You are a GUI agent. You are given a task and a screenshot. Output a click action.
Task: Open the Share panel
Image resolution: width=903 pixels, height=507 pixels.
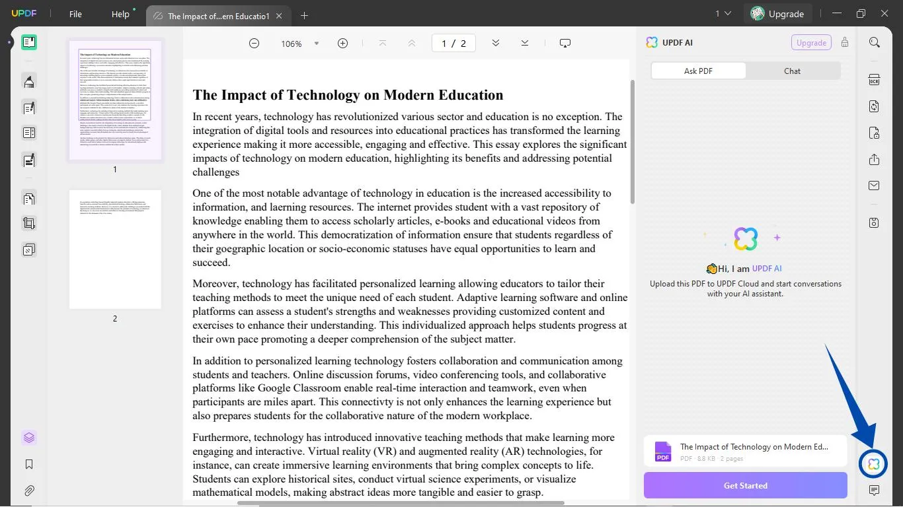click(x=874, y=160)
